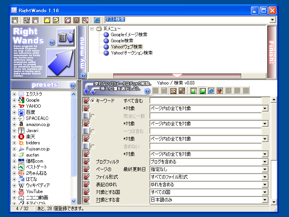Click the first paw icon in the top toolbar
Image resolution: width=289 pixels, height=217 pixels.
point(15,20)
